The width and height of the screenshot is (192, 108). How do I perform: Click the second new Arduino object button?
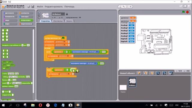[x=164, y=73]
